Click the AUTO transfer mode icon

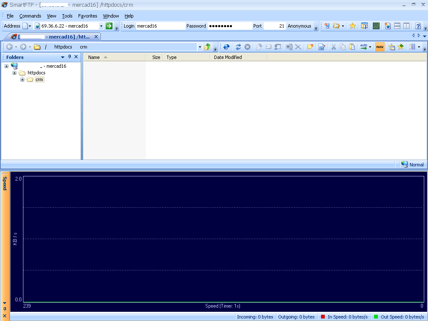click(x=364, y=47)
